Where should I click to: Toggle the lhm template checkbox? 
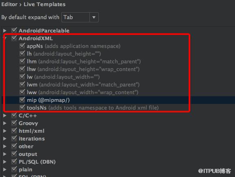click(x=22, y=61)
